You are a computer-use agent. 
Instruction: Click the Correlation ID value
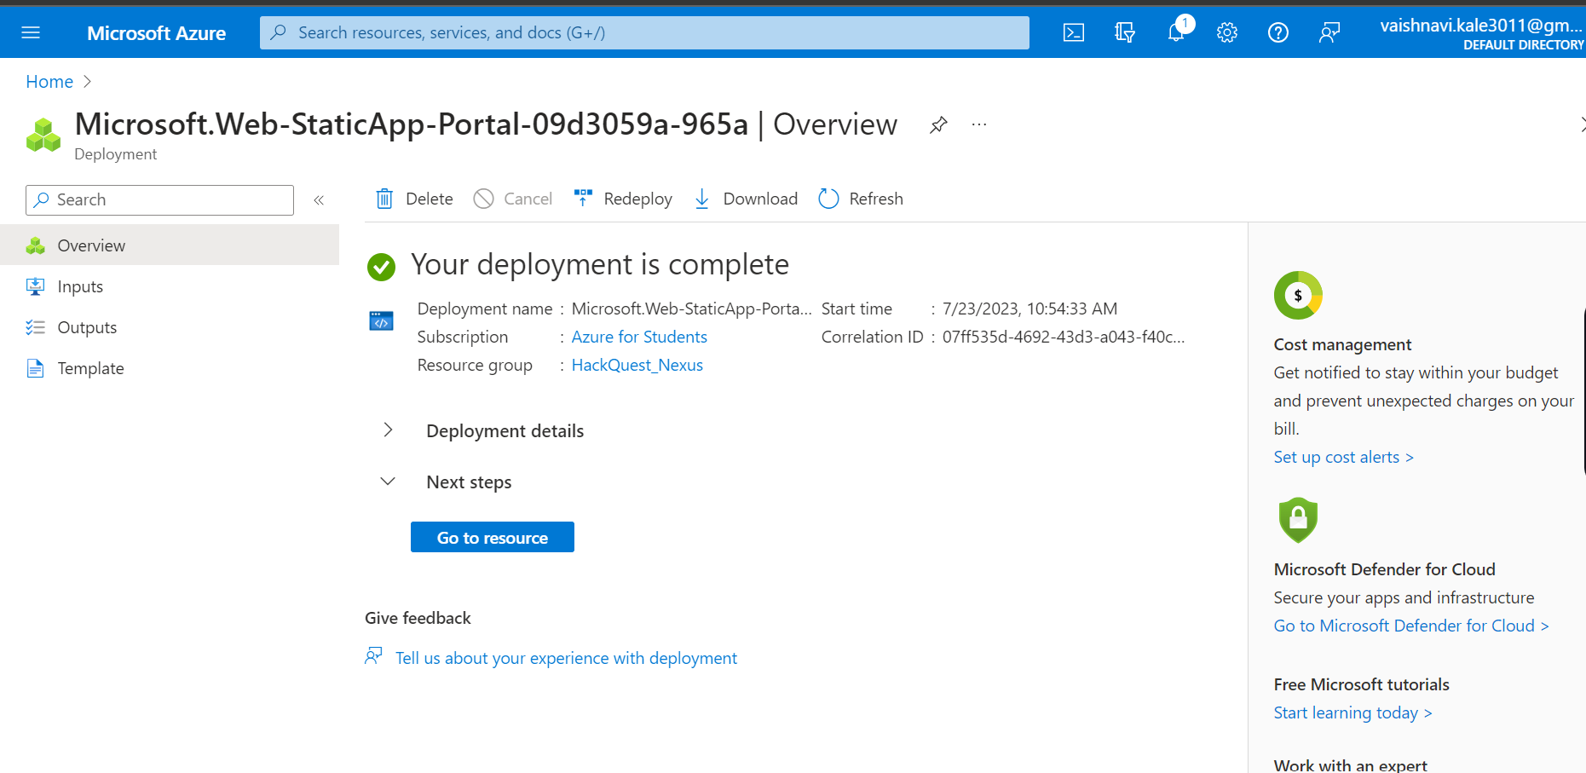1064,337
